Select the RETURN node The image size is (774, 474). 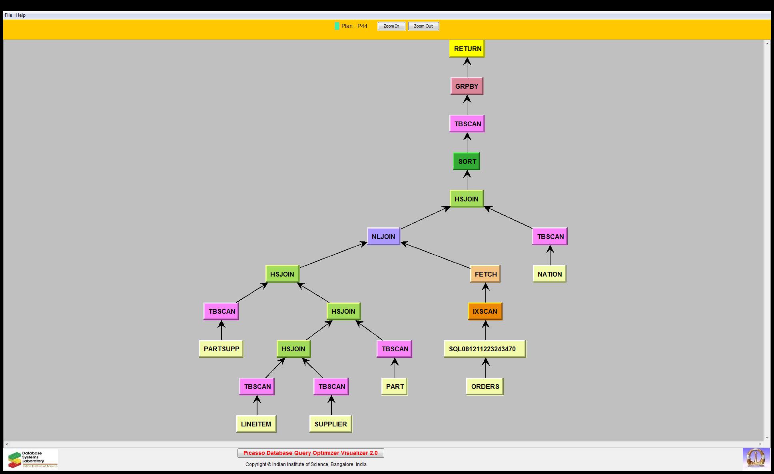[467, 49]
